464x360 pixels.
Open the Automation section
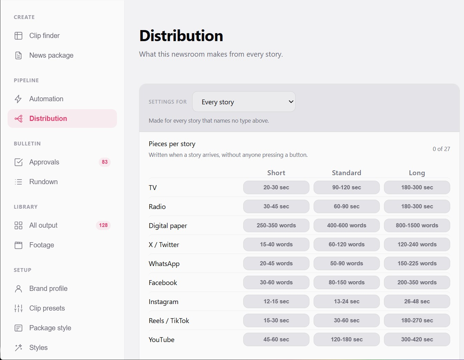pos(62,99)
